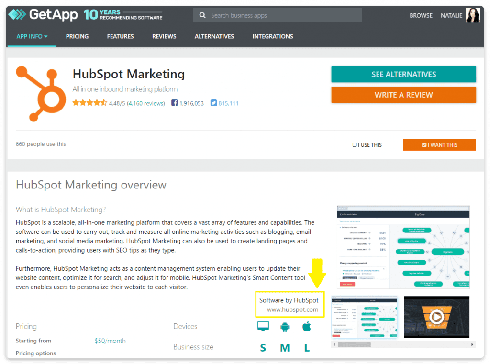Click the HubSpot sprocket logo
490x364 pixels.
[x=41, y=93]
